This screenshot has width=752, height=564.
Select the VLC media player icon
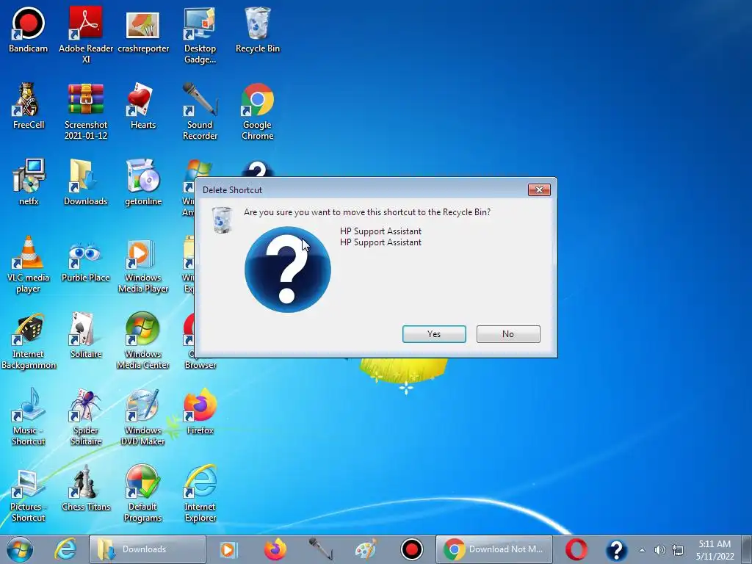[x=29, y=264]
